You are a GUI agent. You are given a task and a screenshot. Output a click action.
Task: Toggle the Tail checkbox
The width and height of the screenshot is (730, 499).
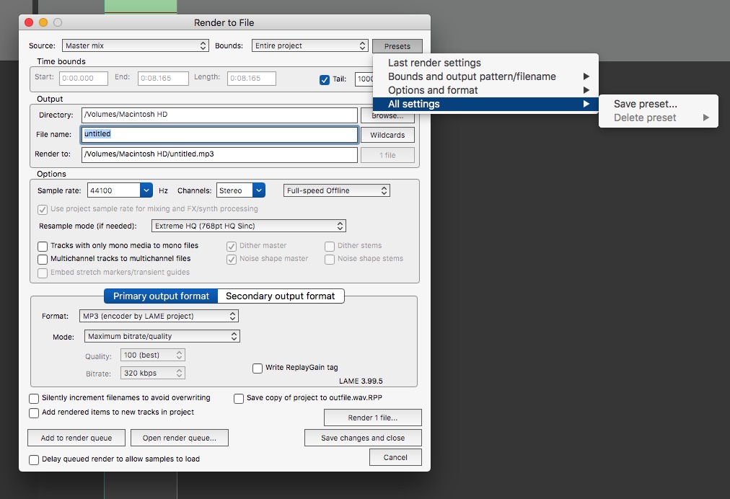point(325,79)
